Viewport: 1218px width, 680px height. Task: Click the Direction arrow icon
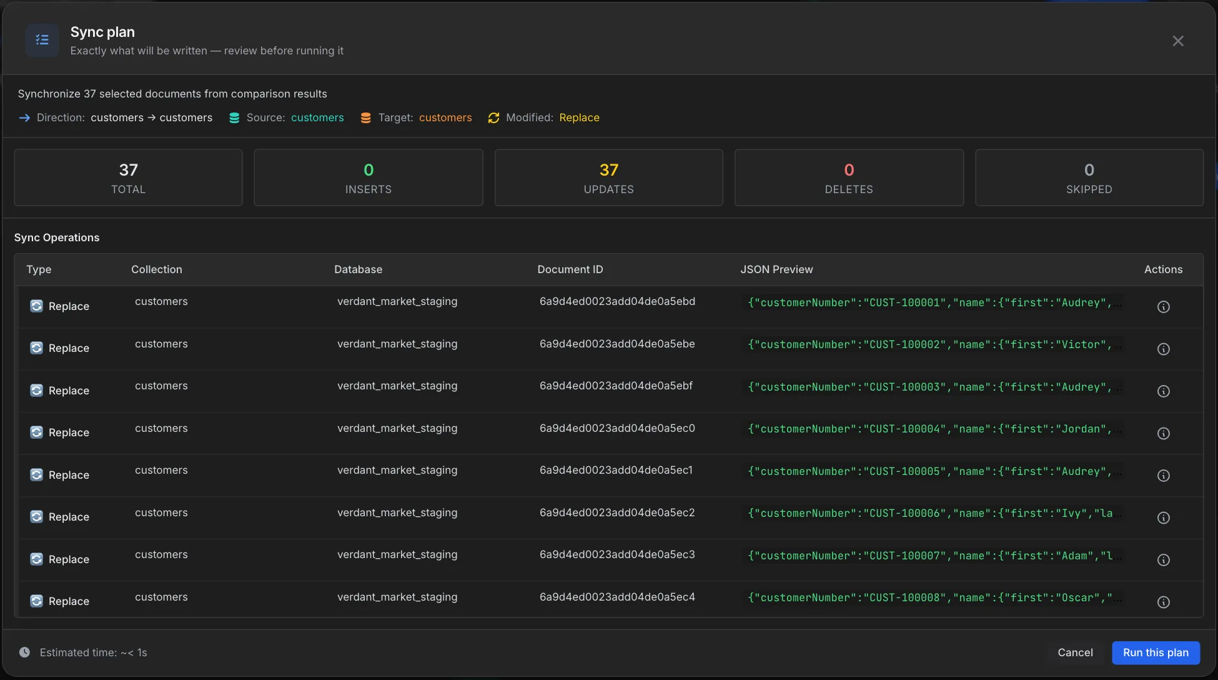(x=24, y=117)
